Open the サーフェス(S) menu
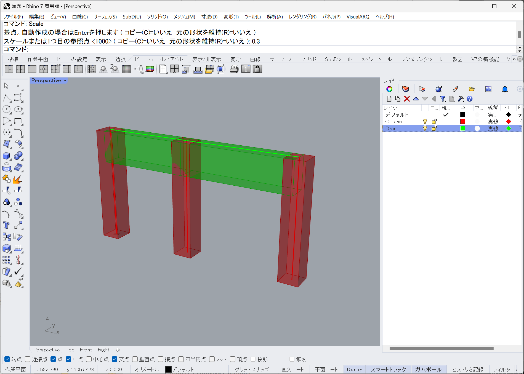Viewport: 524px width, 374px height. (x=105, y=17)
